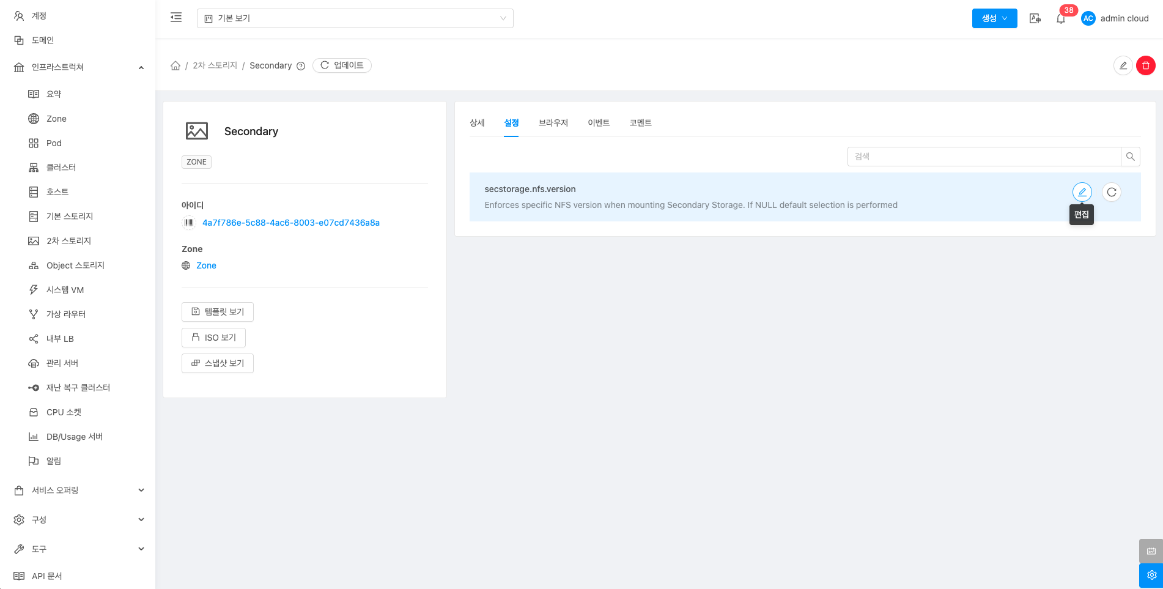Screen dimensions: 1163x589
Task: Focus the 검색 settings search field
Action: [x=983, y=157]
